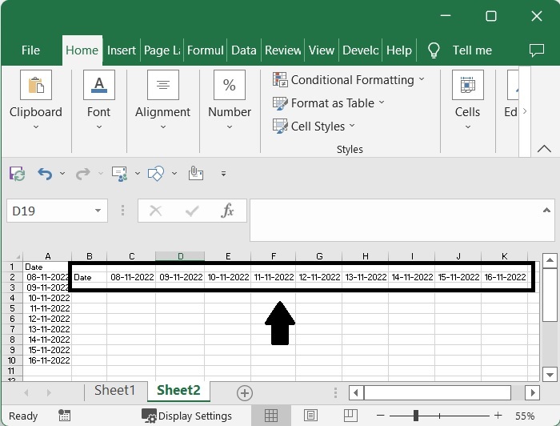Select cell A10 with 16-11-2022
This screenshot has width=560, height=426.
pos(47,360)
